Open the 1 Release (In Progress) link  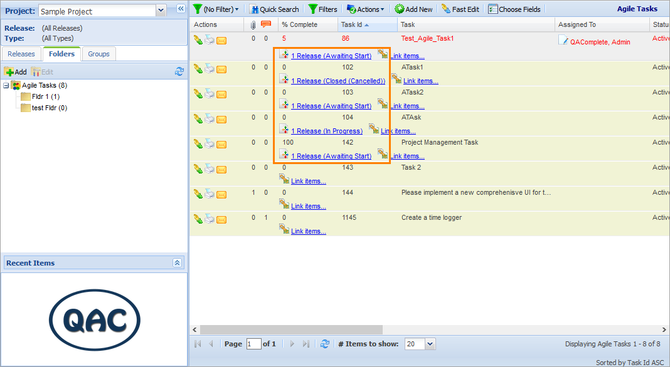click(x=326, y=130)
